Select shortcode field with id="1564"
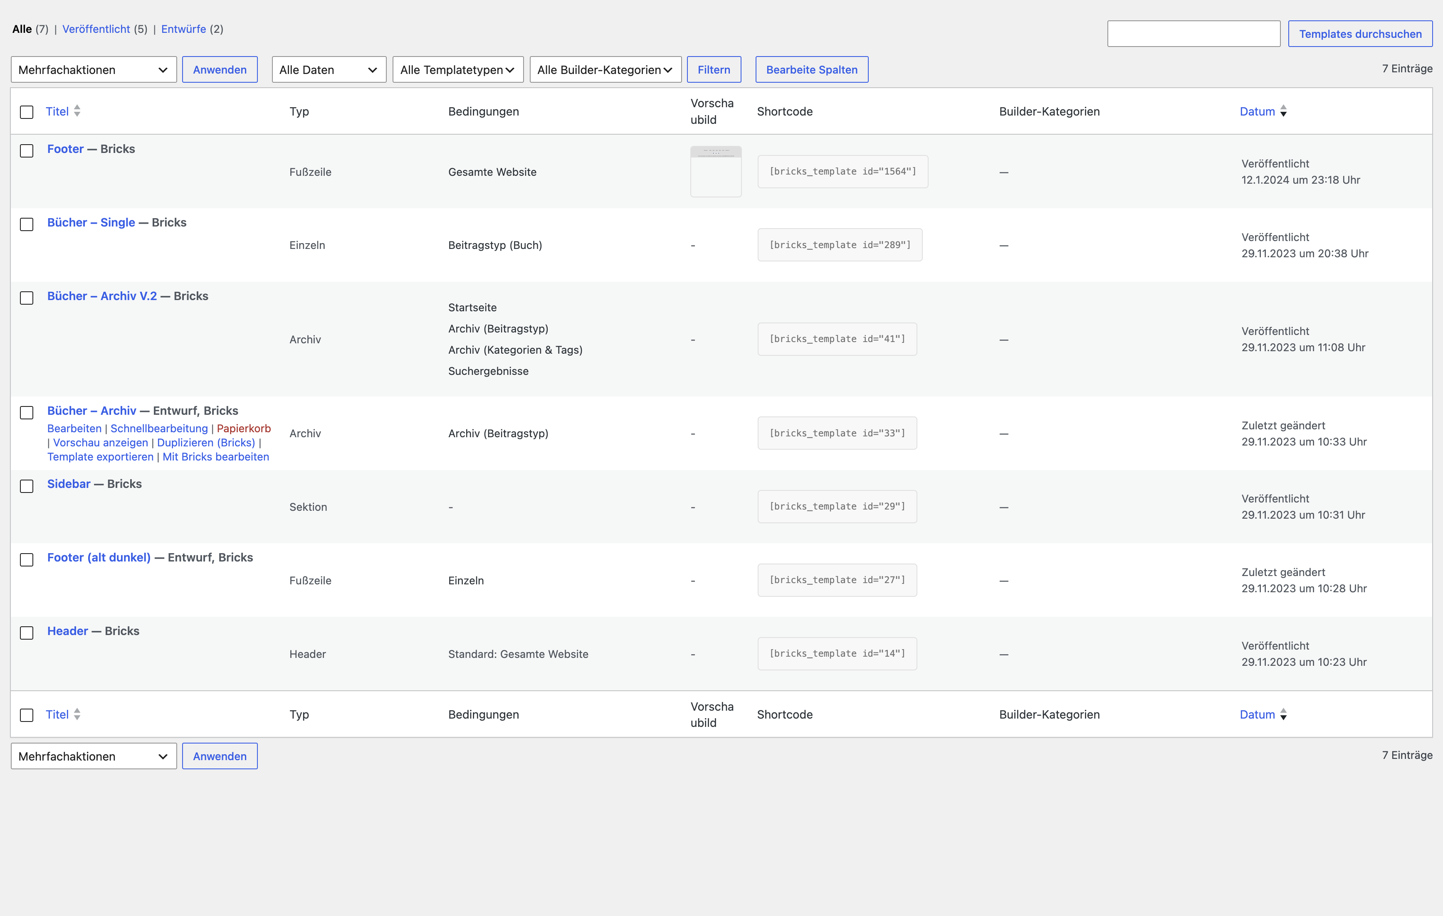This screenshot has height=916, width=1443. tap(843, 171)
